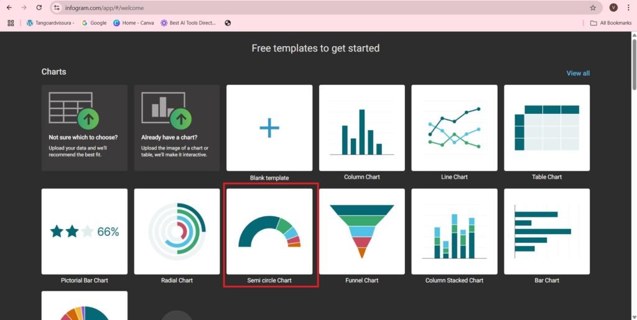Image resolution: width=637 pixels, height=320 pixels.
Task: Pick the Line Chart template
Action: tap(454, 128)
